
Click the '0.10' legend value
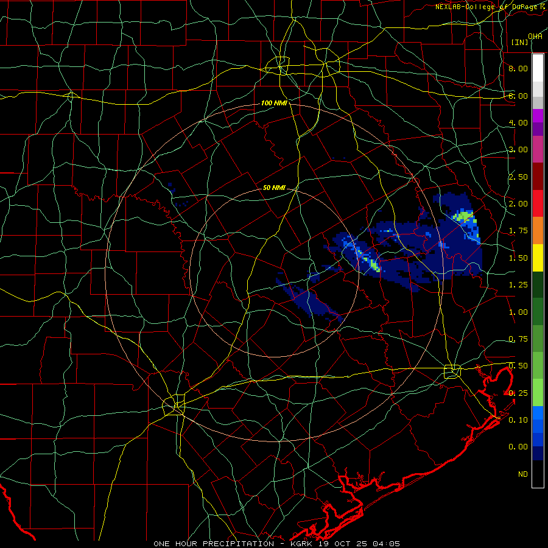point(518,420)
